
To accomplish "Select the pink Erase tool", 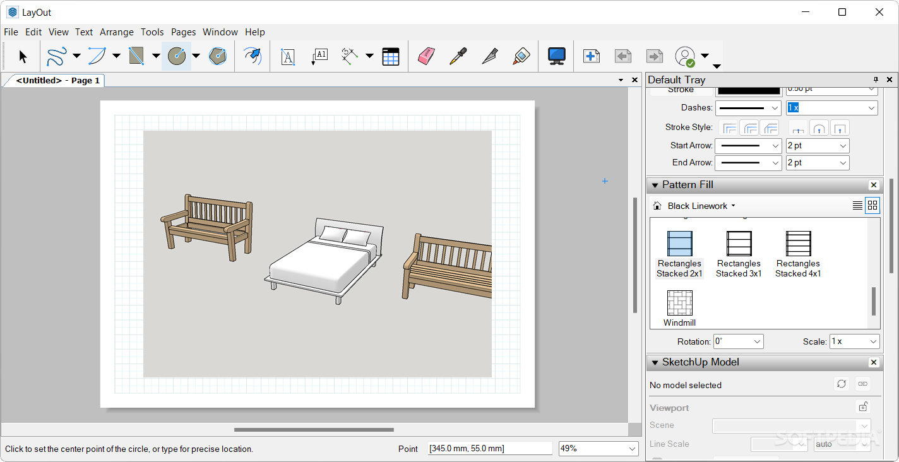I will (x=427, y=57).
